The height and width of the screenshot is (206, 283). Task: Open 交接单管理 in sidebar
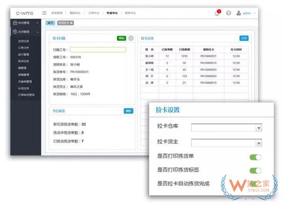25,81
